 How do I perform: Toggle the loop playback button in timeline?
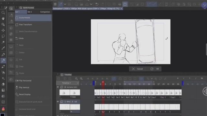(114, 79)
